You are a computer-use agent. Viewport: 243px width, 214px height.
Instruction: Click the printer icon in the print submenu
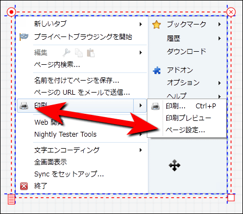pyautogui.click(x=155, y=106)
